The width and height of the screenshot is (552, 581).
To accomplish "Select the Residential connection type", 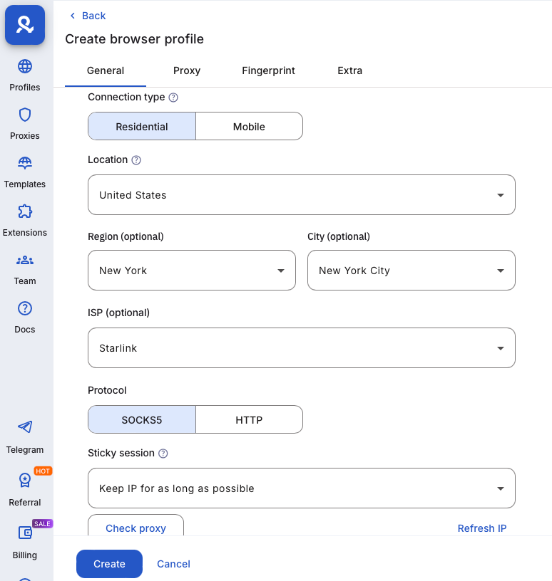I will coord(141,126).
